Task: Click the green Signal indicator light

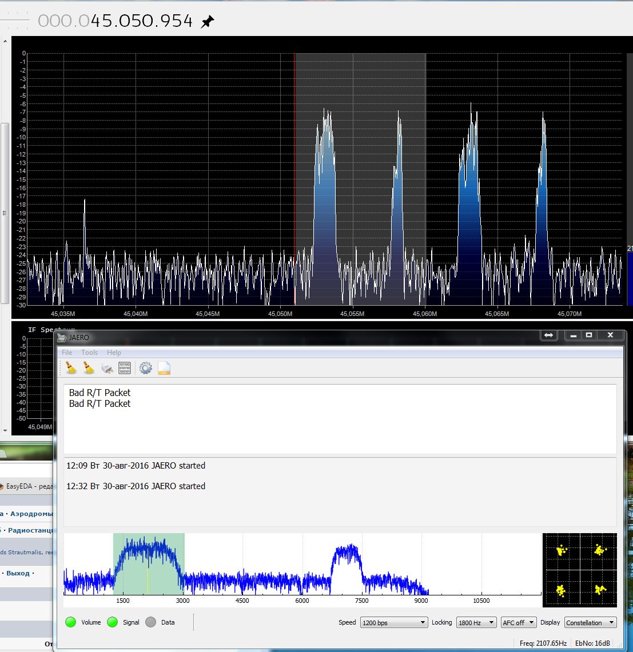Action: point(113,622)
